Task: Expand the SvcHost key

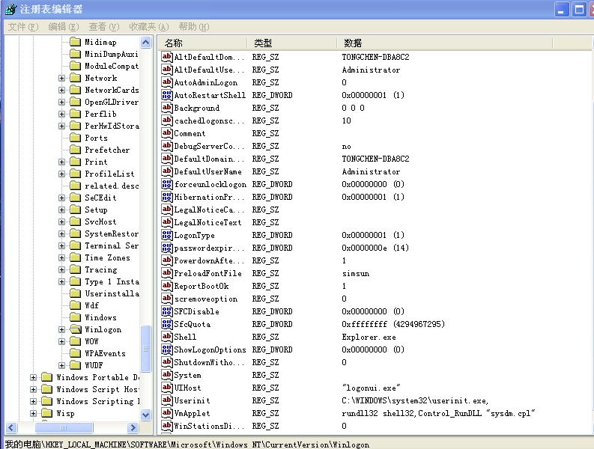Action: point(61,222)
